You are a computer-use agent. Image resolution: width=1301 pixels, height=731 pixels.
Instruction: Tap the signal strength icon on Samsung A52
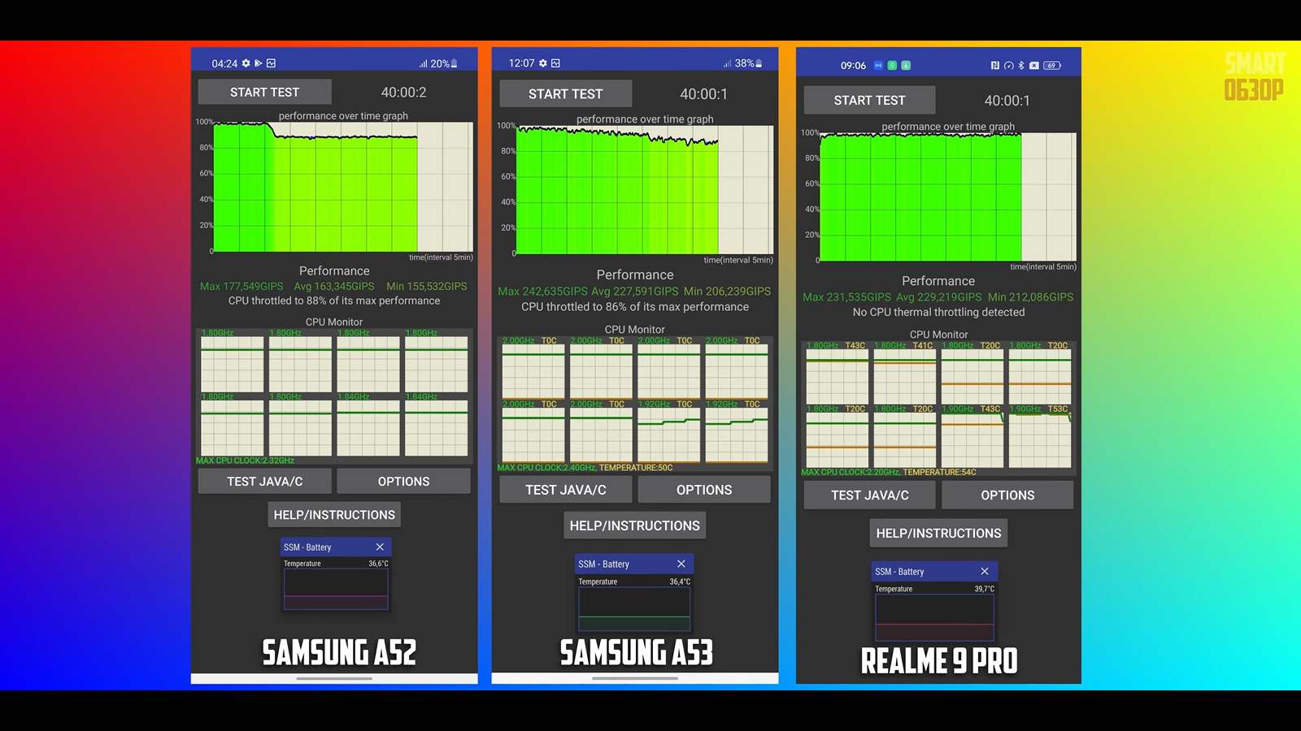click(423, 63)
